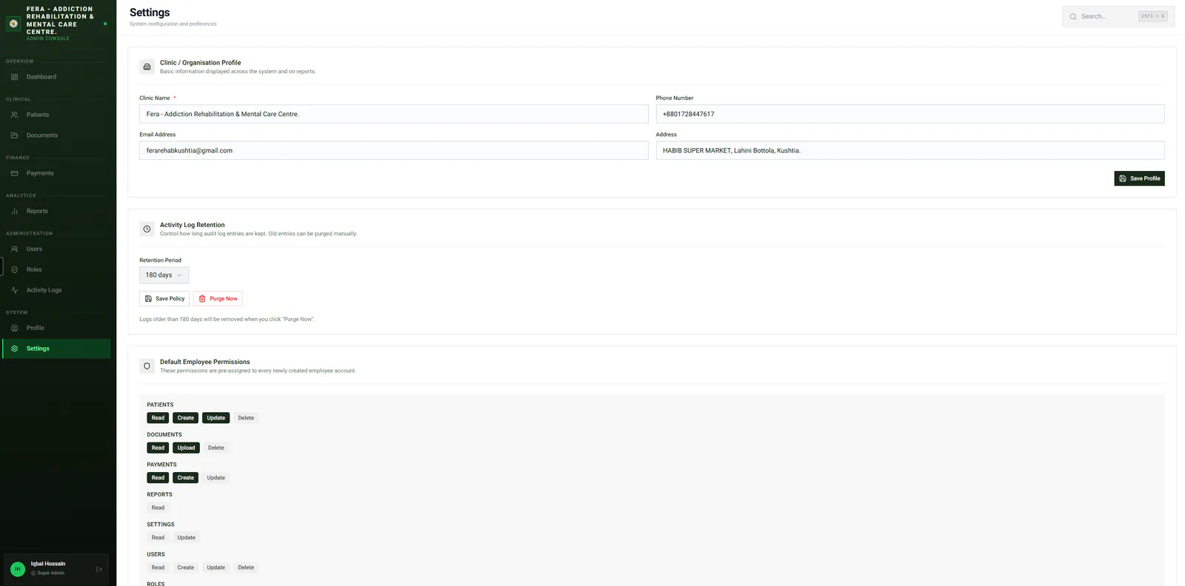Open Dashboard from the sidebar
This screenshot has height=586, width=1185.
56,77
